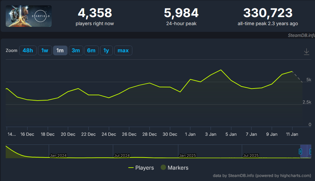Click the 5 Jan axis label
315x181 pixels.
(231, 134)
